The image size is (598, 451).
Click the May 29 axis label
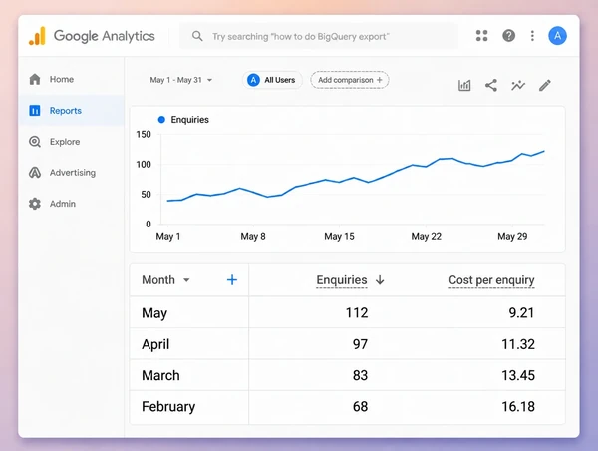pos(512,237)
